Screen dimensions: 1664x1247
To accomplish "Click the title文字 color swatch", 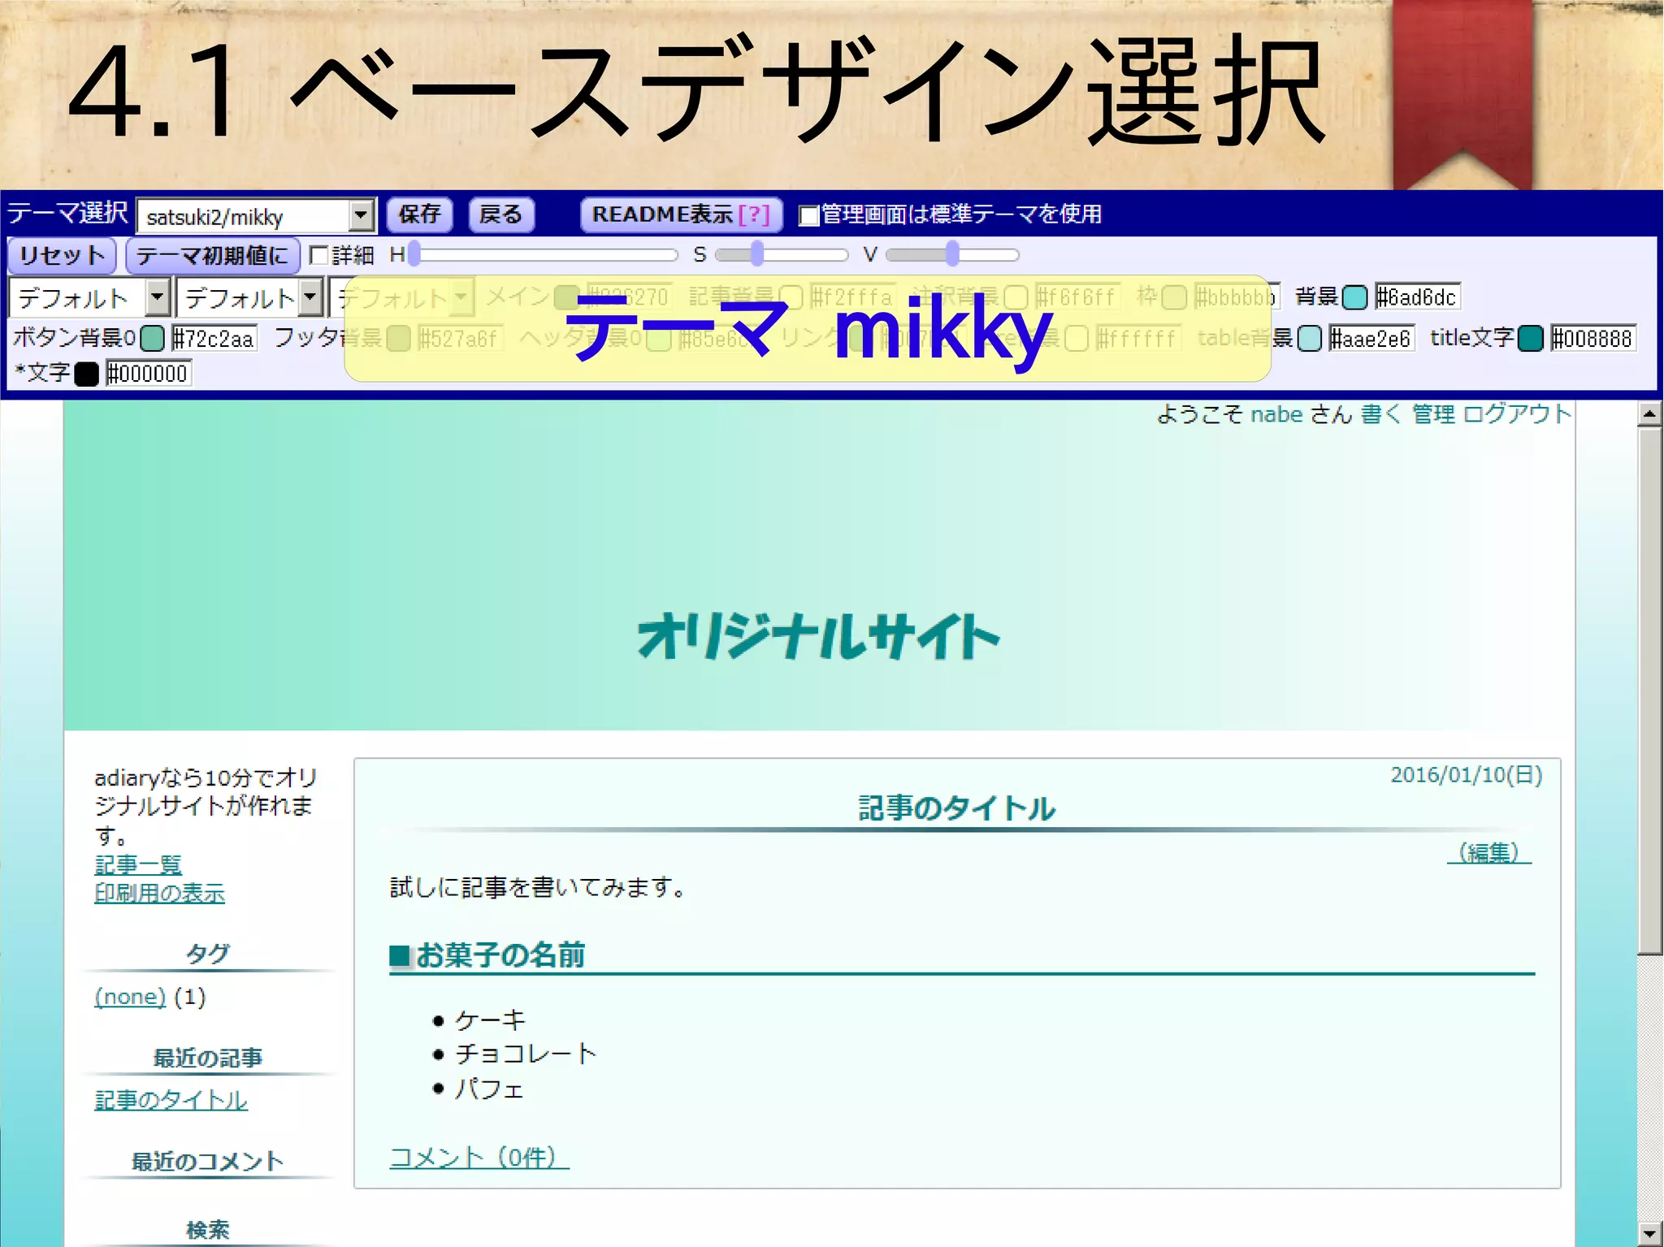I will 1530,338.
